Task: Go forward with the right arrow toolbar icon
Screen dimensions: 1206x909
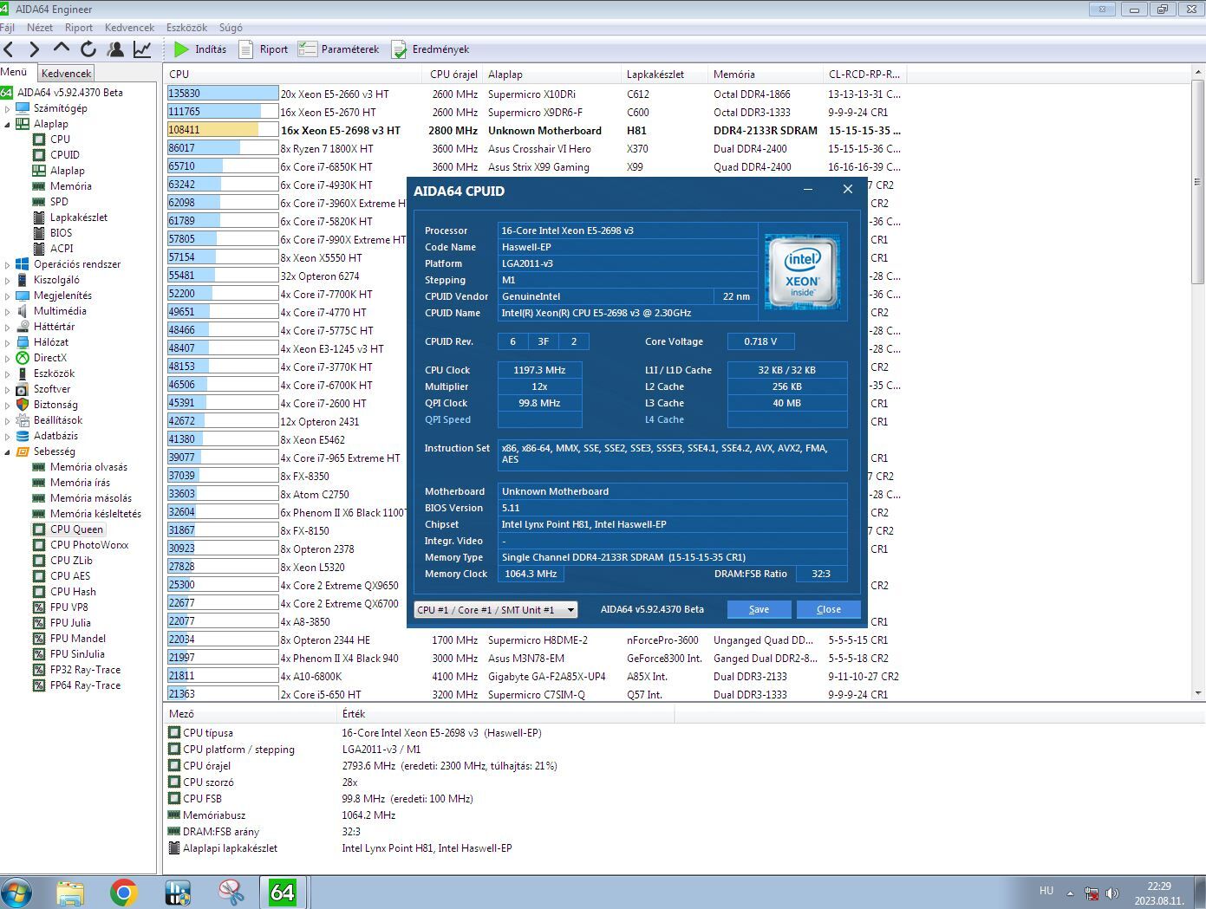Action: click(35, 49)
